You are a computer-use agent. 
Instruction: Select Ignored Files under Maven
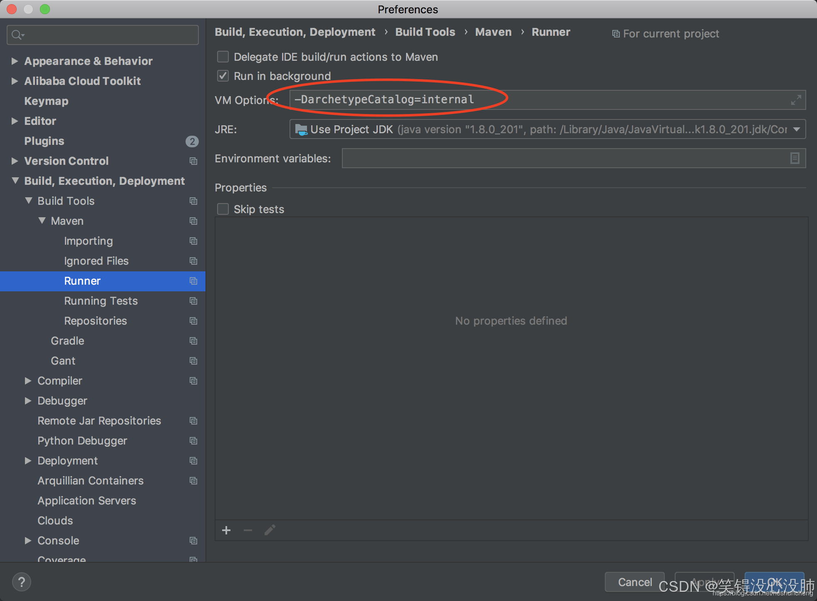(96, 261)
